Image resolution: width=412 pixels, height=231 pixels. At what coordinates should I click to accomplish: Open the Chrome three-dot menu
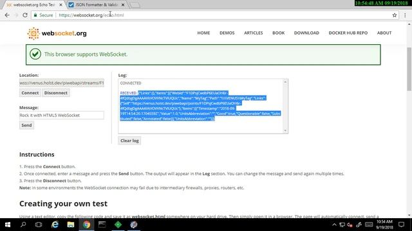point(405,15)
